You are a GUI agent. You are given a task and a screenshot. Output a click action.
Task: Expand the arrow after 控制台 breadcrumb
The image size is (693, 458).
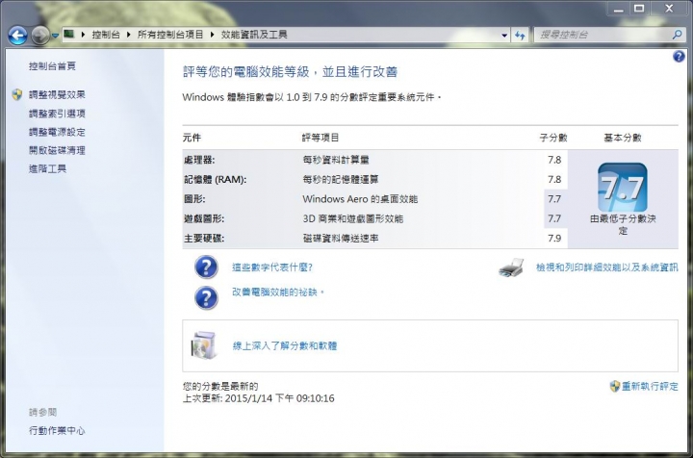[129, 35]
